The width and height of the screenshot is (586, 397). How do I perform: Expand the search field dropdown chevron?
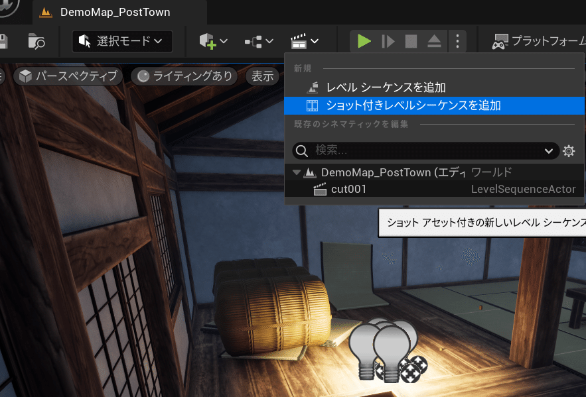coord(549,151)
